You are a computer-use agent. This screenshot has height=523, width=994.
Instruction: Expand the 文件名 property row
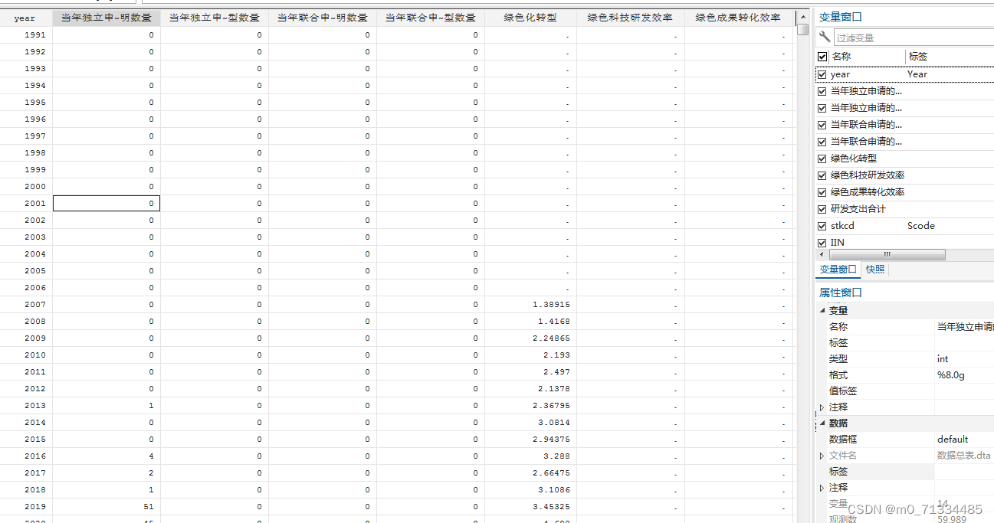822,456
